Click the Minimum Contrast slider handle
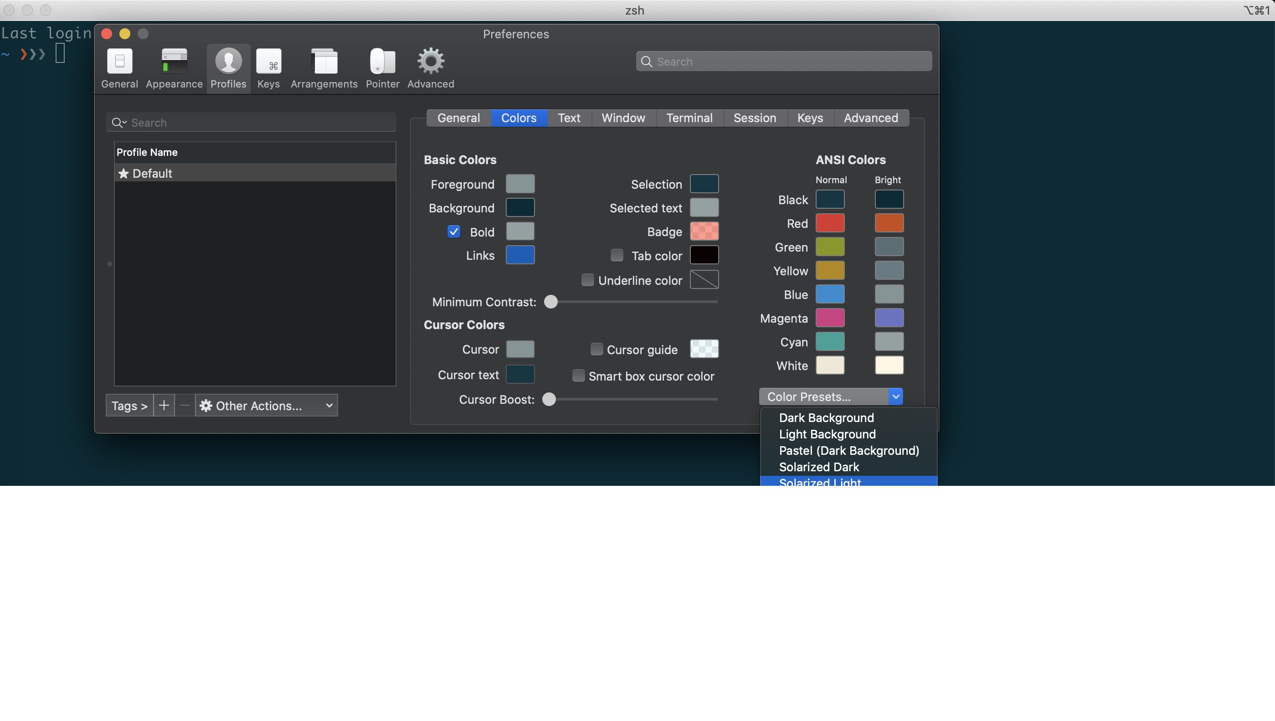The image size is (1275, 721). tap(551, 302)
